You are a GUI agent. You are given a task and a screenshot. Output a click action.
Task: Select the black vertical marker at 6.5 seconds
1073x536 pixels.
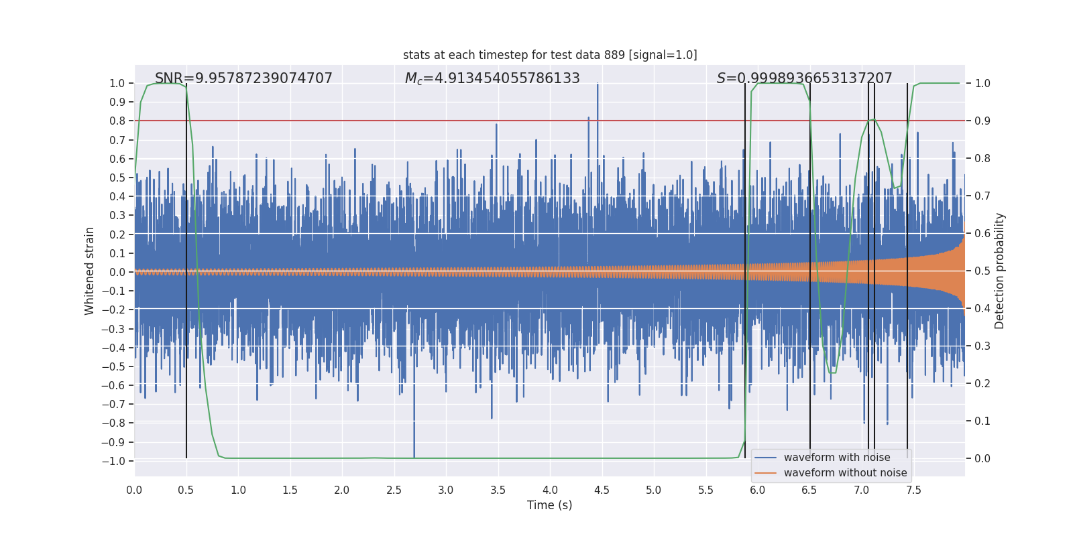(x=810, y=271)
